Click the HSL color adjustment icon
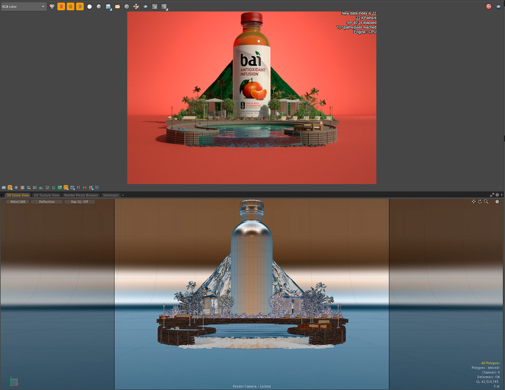 click(x=29, y=188)
